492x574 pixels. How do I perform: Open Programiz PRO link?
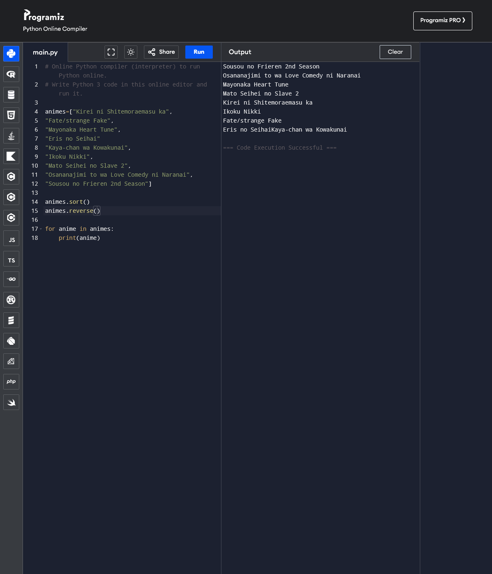pos(442,20)
